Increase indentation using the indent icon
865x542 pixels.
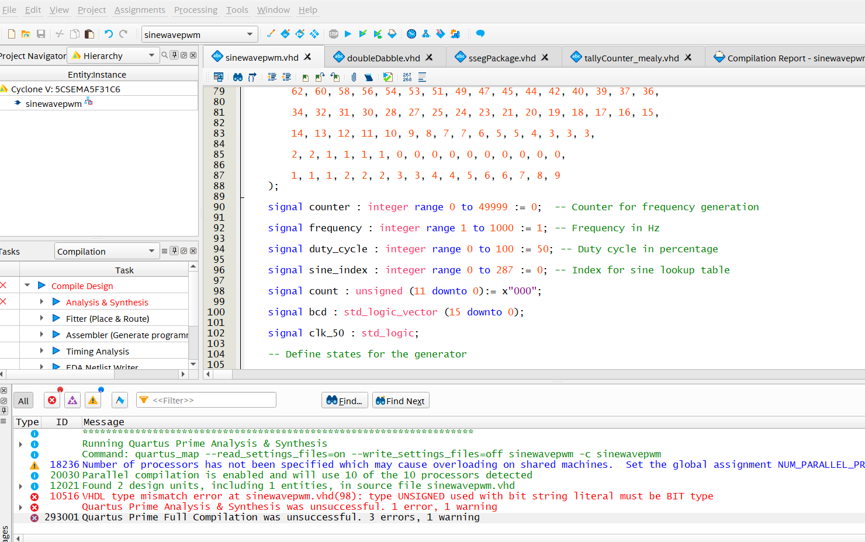coord(272,77)
